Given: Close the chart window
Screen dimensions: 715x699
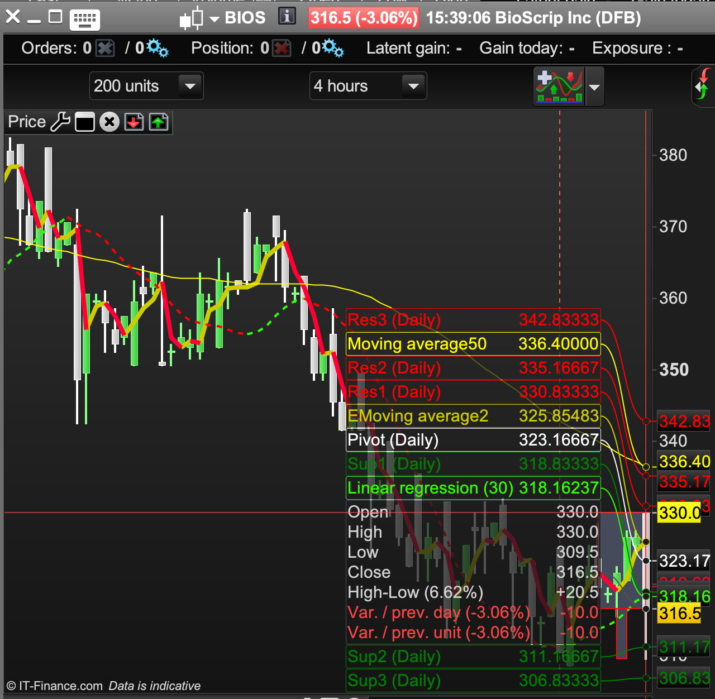Looking at the screenshot, I should pos(13,17).
